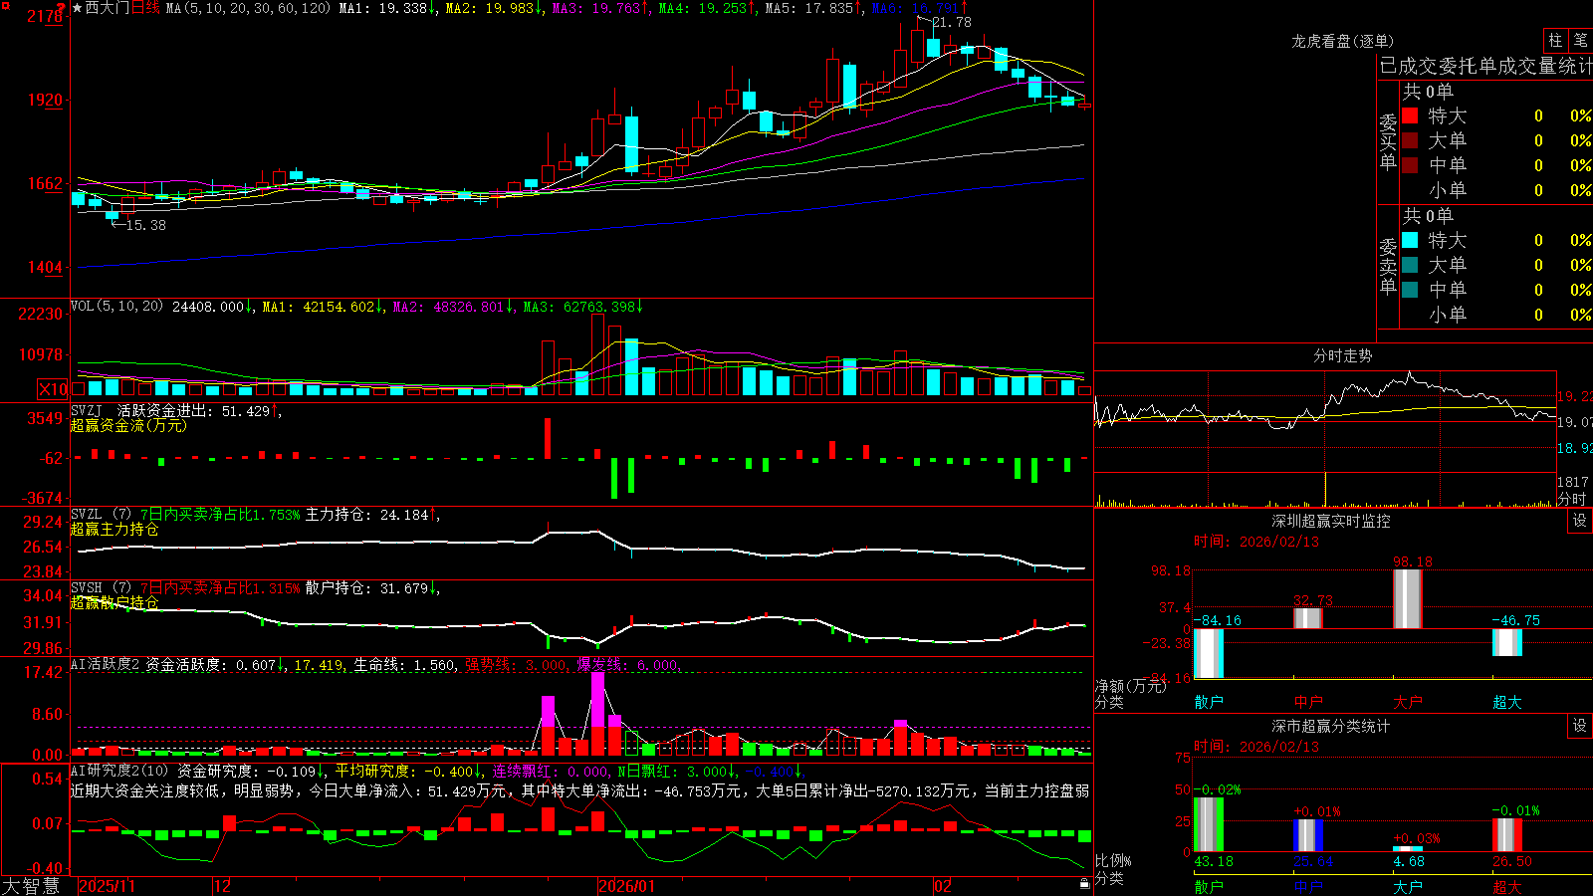Click the red question mark help icon
This screenshot has width=1593, height=896.
pos(60,8)
